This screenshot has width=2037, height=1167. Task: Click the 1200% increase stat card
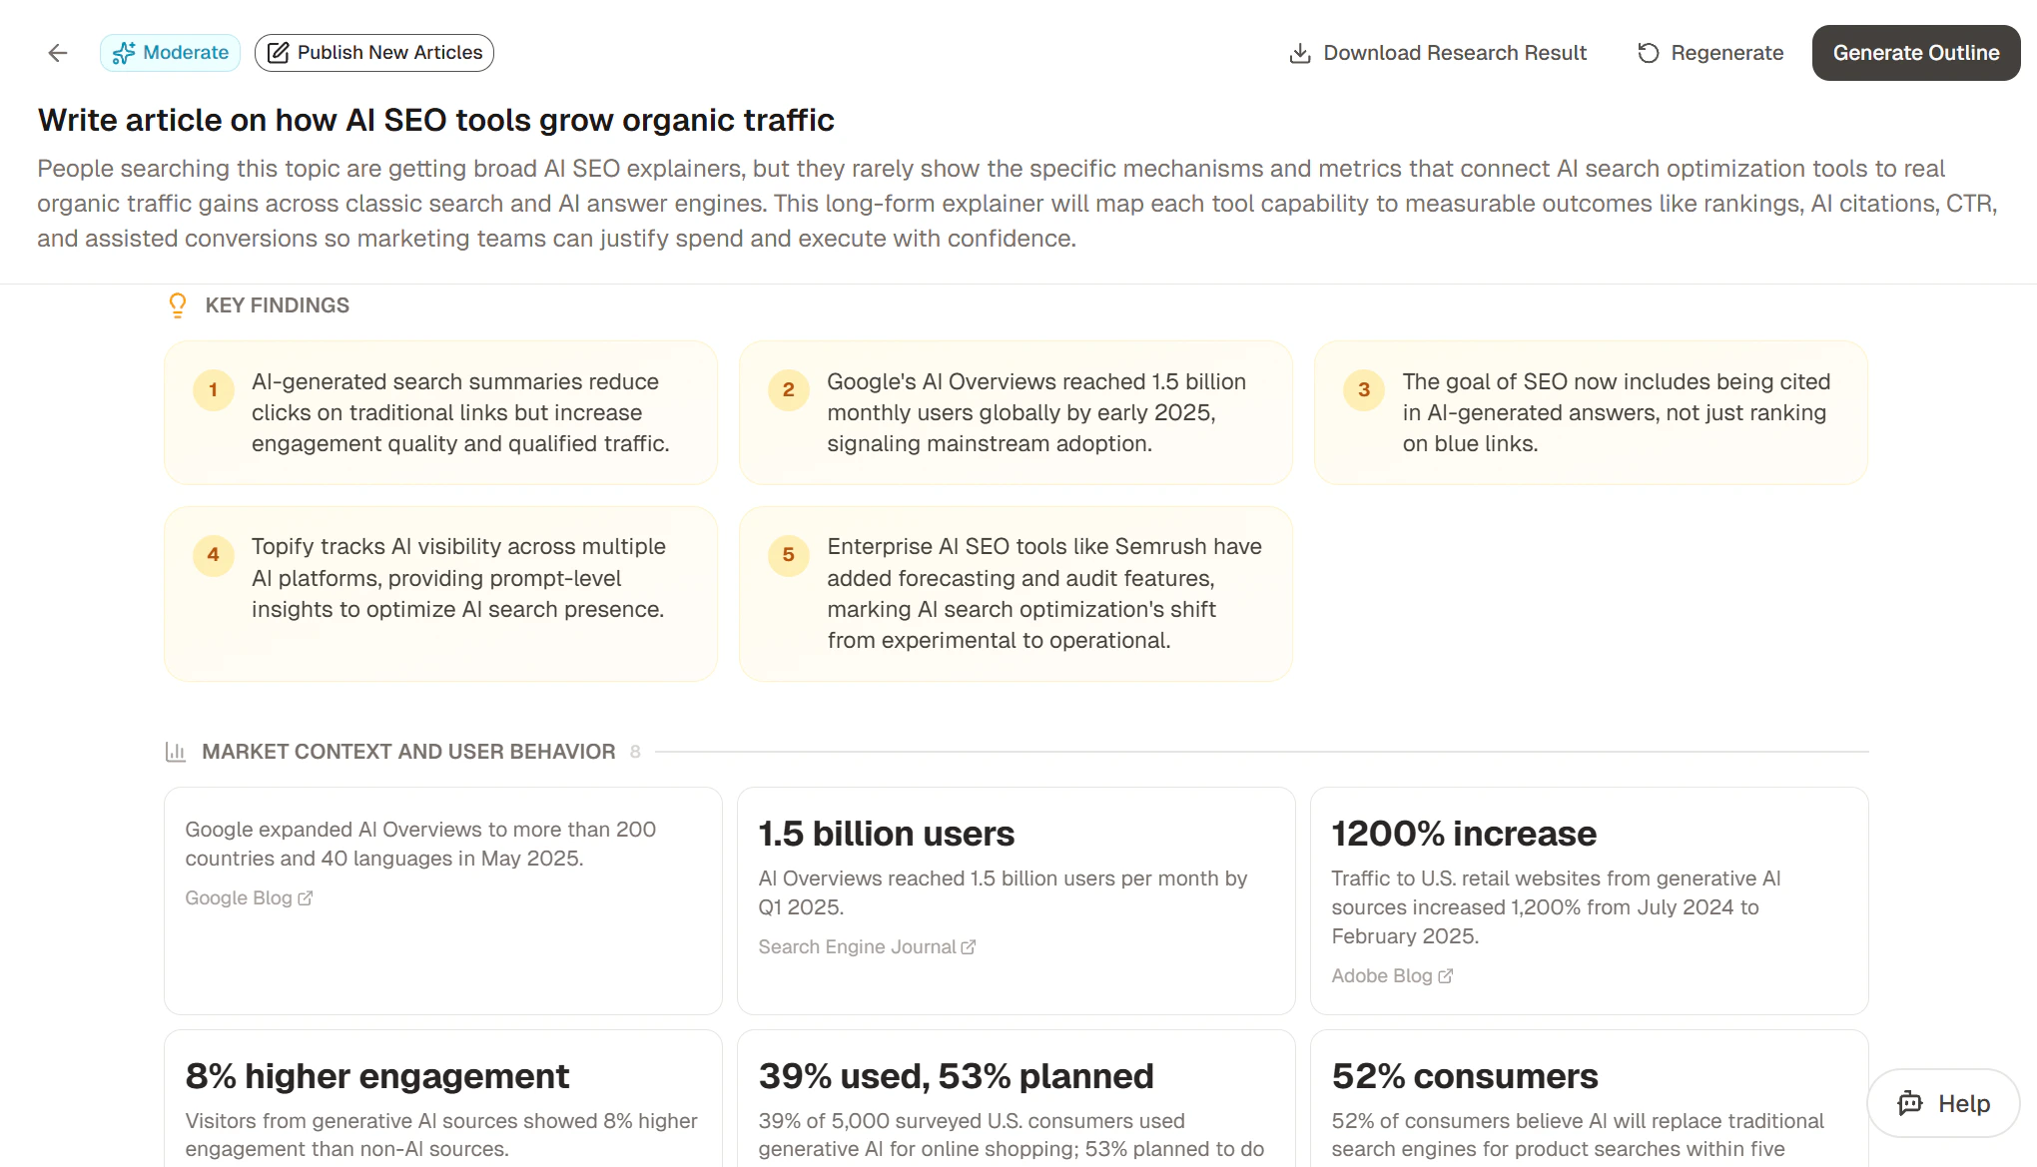click(x=1589, y=900)
